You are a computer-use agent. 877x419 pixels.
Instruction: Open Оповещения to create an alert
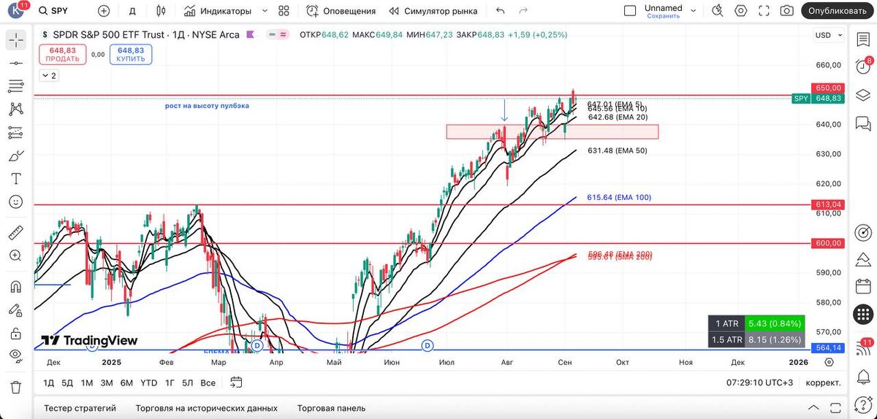coord(341,11)
